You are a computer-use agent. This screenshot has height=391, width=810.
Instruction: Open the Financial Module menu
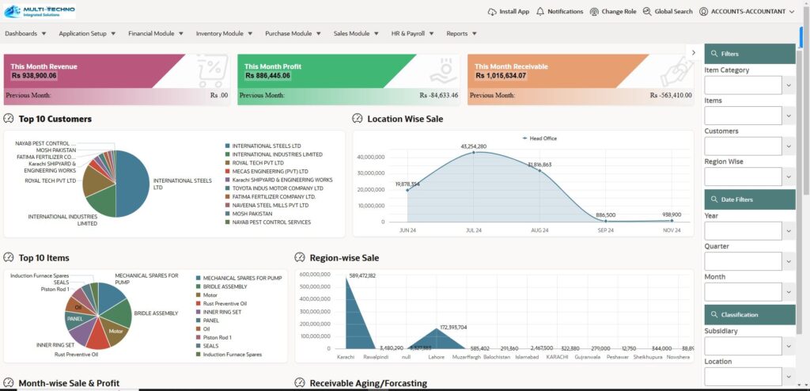point(155,34)
